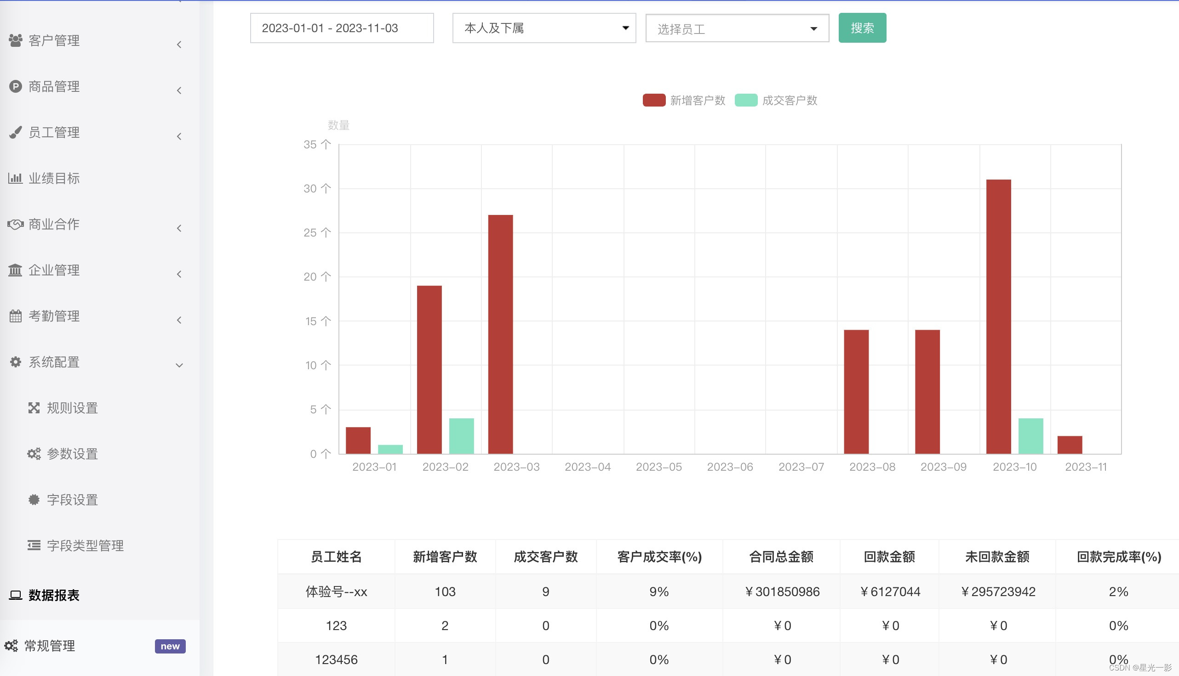Open the 本人及下属 scope dropdown

pyautogui.click(x=544, y=28)
